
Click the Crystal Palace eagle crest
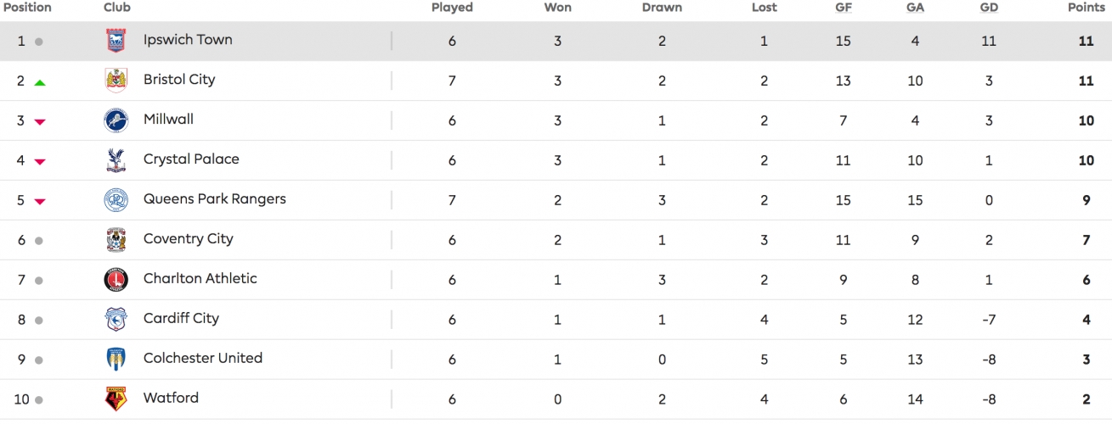click(116, 160)
